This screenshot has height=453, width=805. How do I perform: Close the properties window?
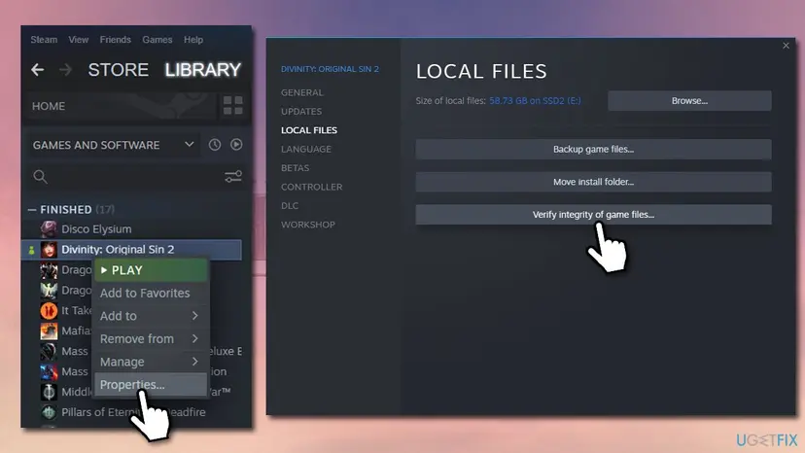(x=786, y=46)
